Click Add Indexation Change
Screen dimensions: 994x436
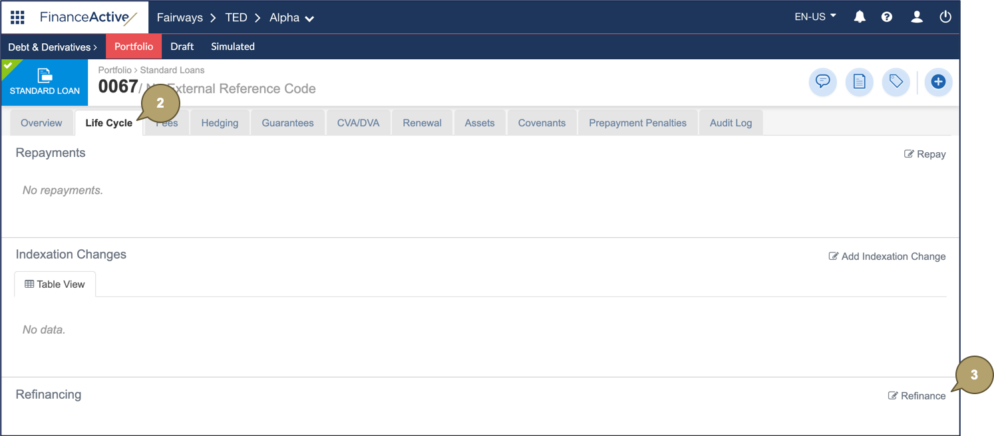click(x=887, y=257)
